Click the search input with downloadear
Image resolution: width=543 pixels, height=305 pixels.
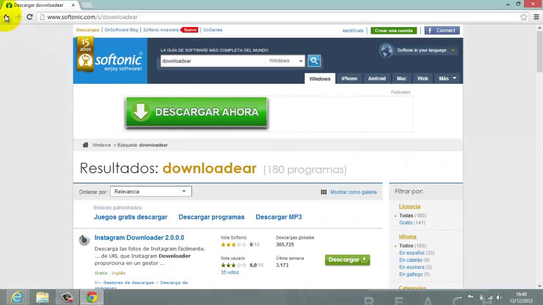[213, 61]
